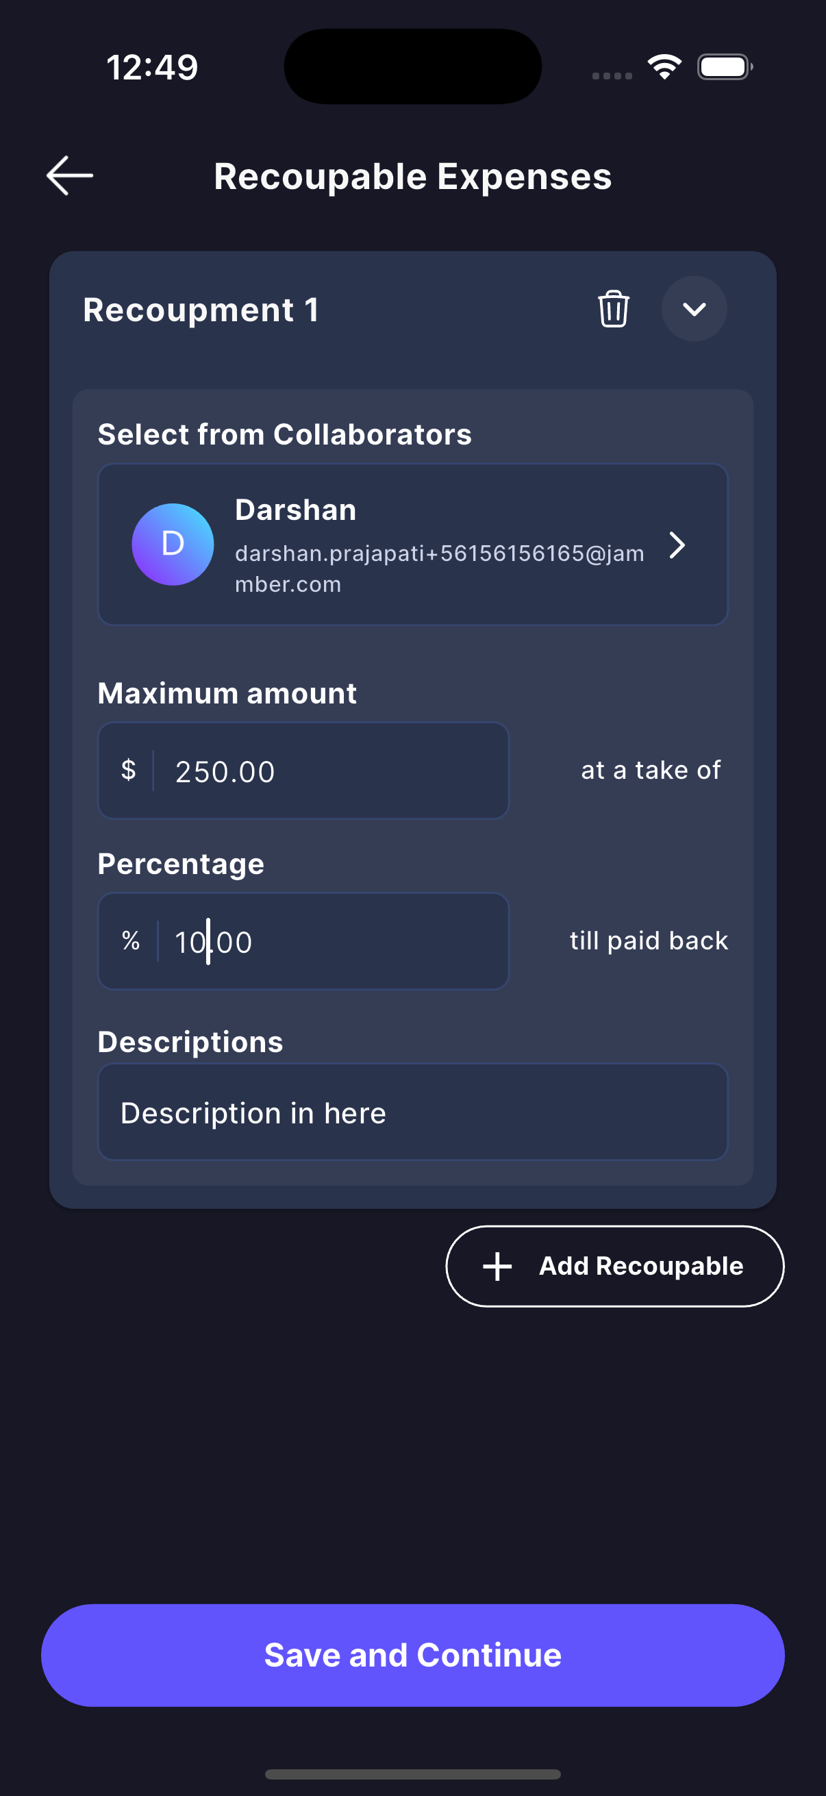Tap the home indicator bar
826x1796 pixels.
coord(412,1773)
